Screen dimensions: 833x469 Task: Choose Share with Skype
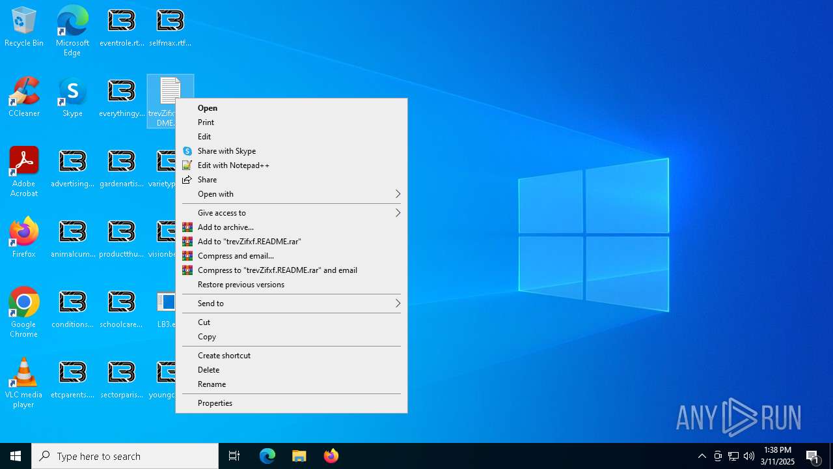pos(292,151)
